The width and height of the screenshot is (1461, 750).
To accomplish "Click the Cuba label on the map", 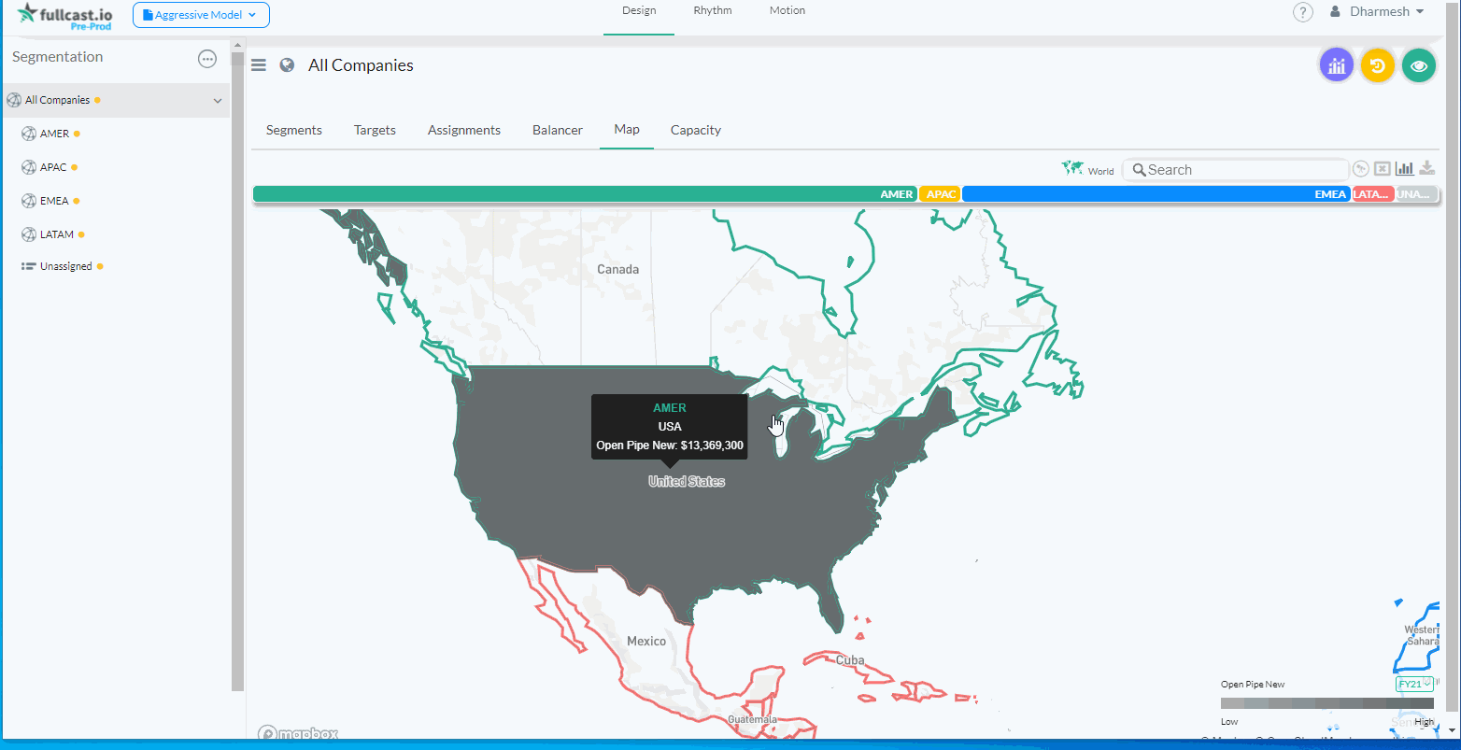I will click(x=850, y=660).
